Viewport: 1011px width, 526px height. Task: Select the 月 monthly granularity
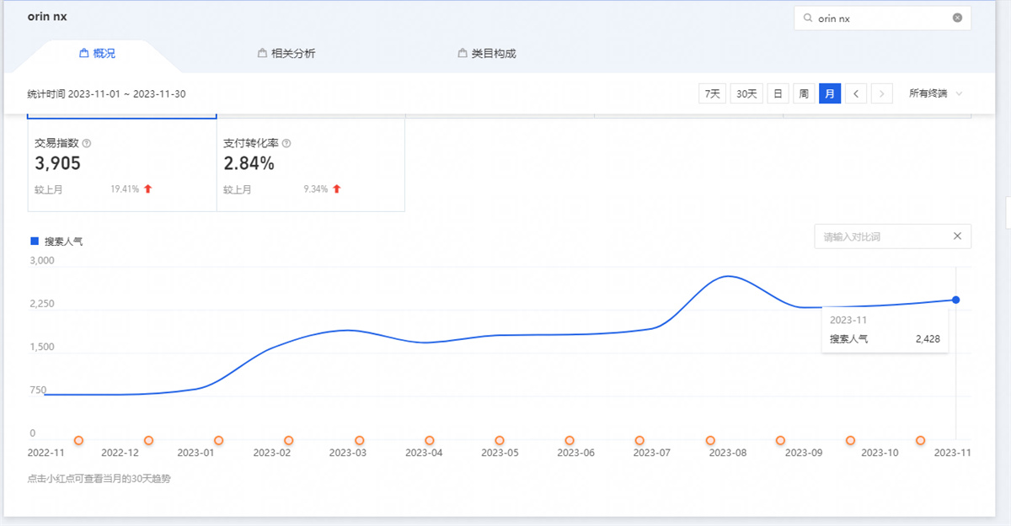coord(830,93)
